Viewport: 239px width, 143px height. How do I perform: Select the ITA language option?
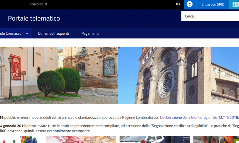point(178,4)
